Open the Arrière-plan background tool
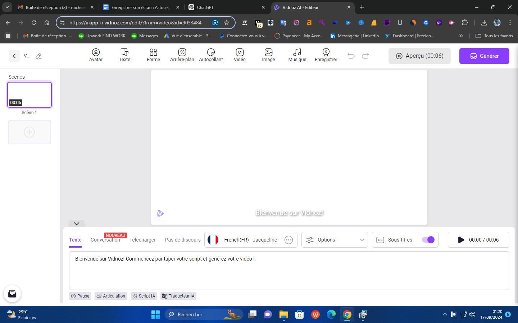This screenshot has width=518, height=323. click(x=182, y=55)
